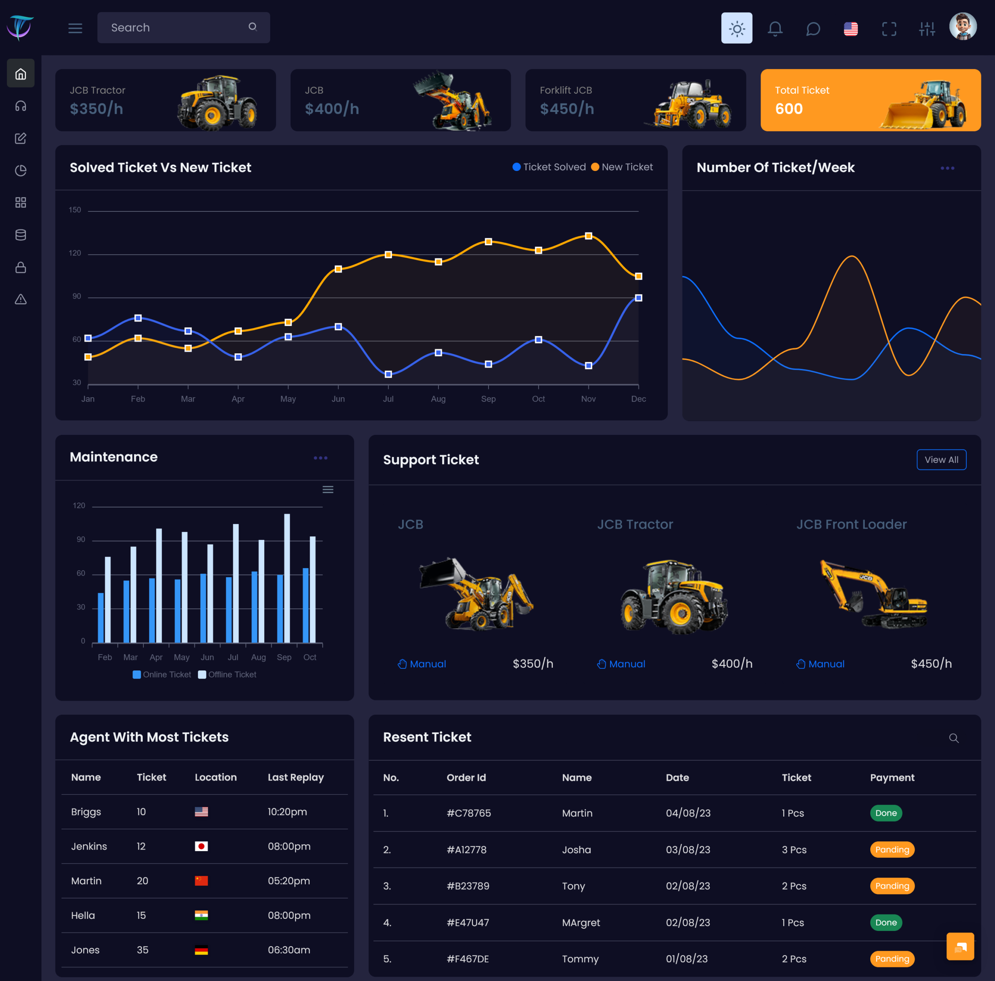Open the database sidebar icon
995x981 pixels.
pos(21,235)
